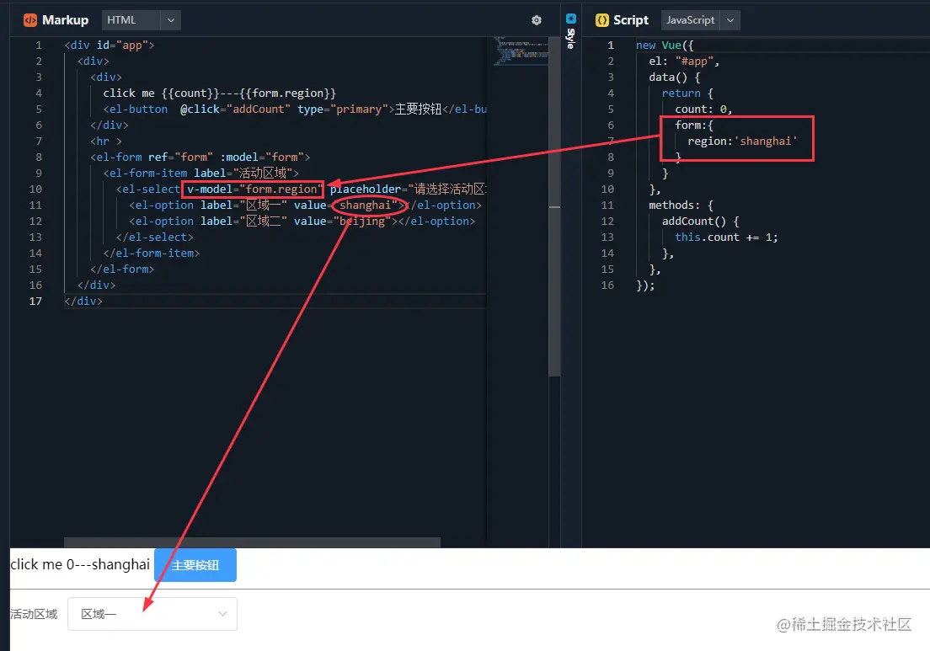Click the '</el-select>' code line
The height and width of the screenshot is (651, 930).
[155, 237]
